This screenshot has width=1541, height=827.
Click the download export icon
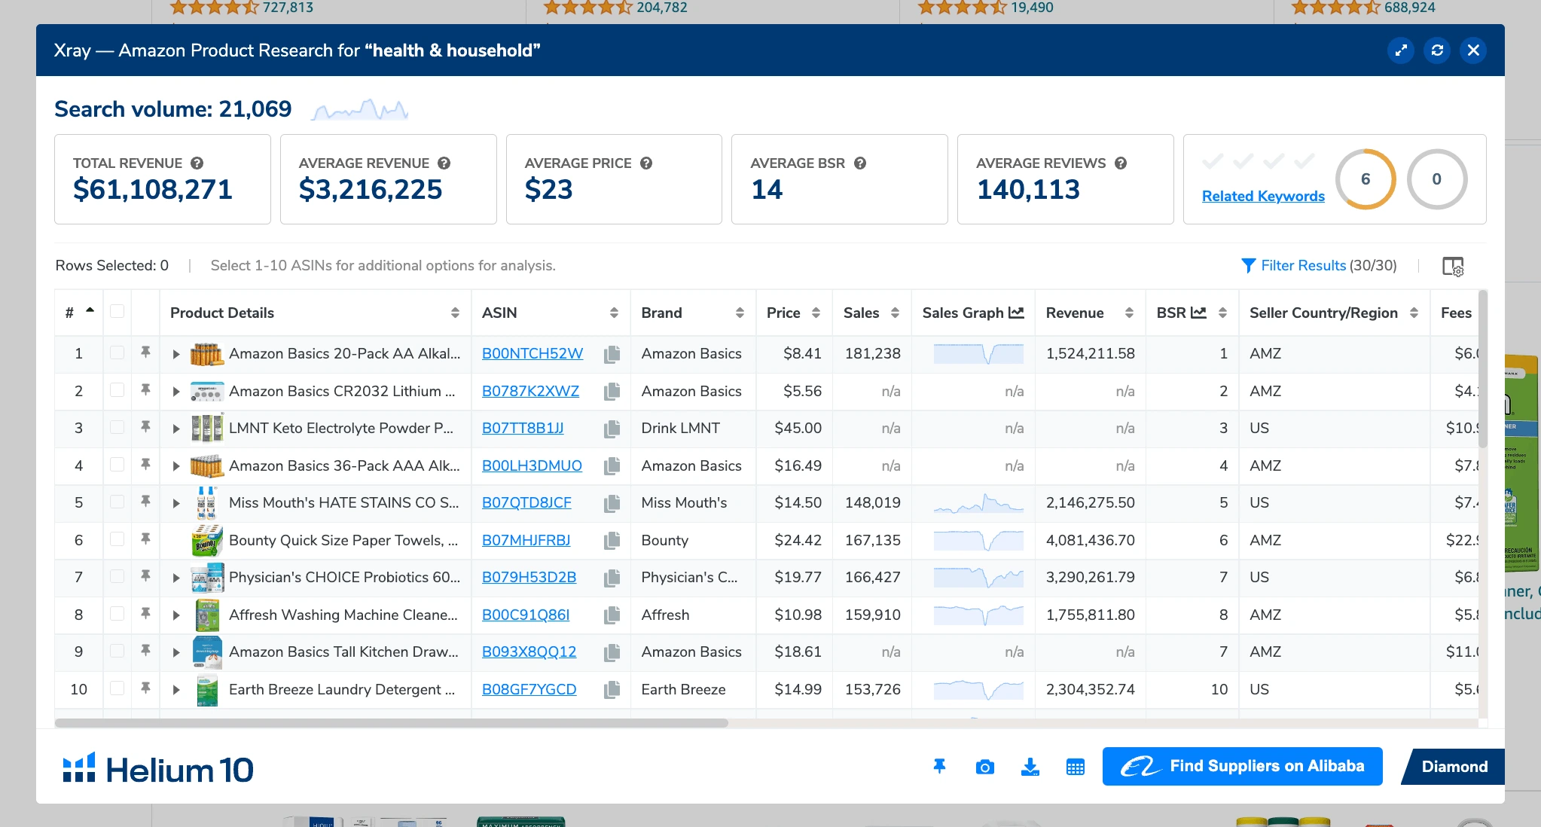point(1030,766)
